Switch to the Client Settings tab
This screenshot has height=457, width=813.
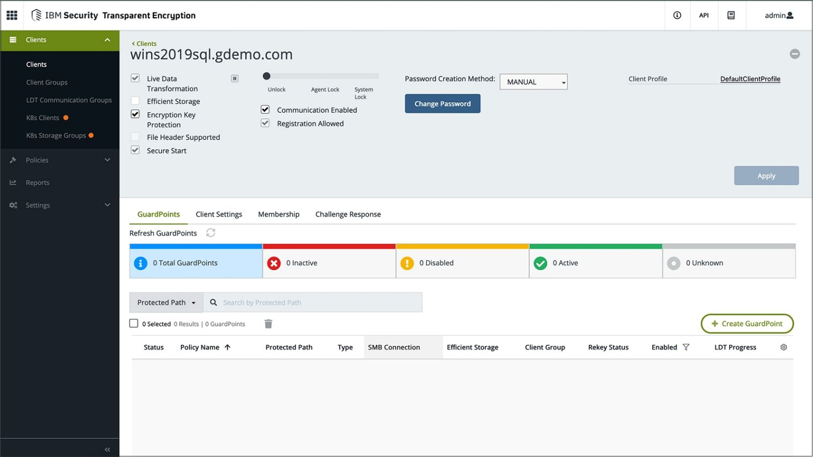coord(219,214)
